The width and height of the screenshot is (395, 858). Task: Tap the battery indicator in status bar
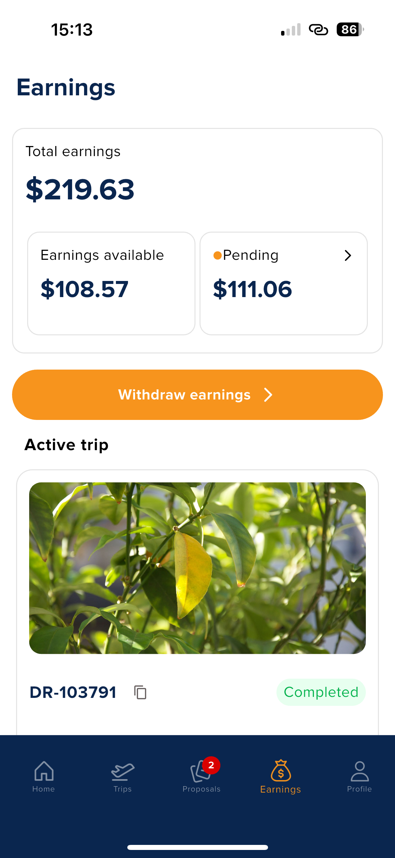pos(350,30)
